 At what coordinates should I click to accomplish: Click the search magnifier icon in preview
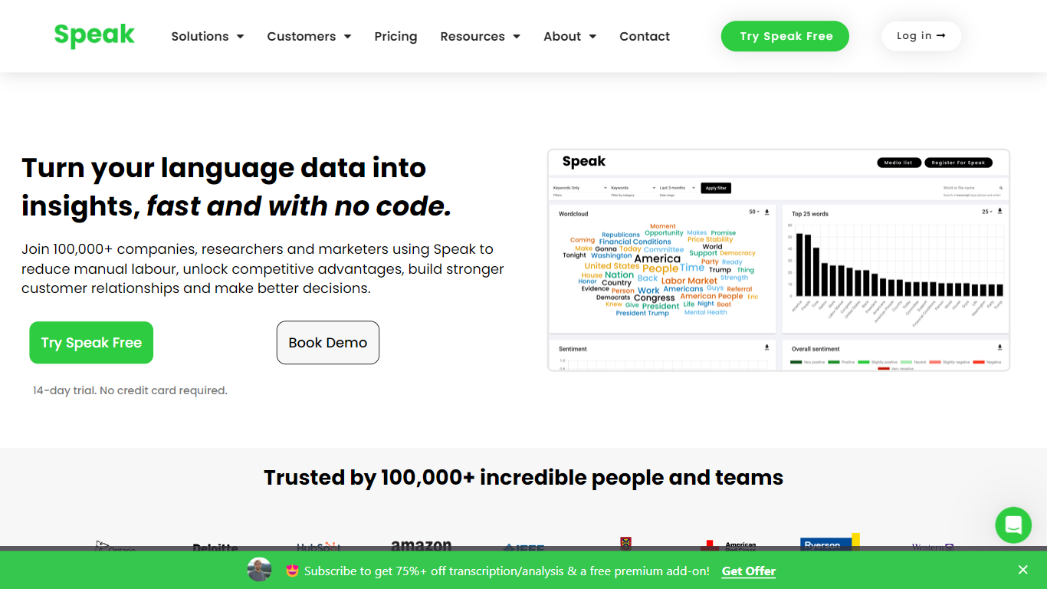pyautogui.click(x=1001, y=188)
